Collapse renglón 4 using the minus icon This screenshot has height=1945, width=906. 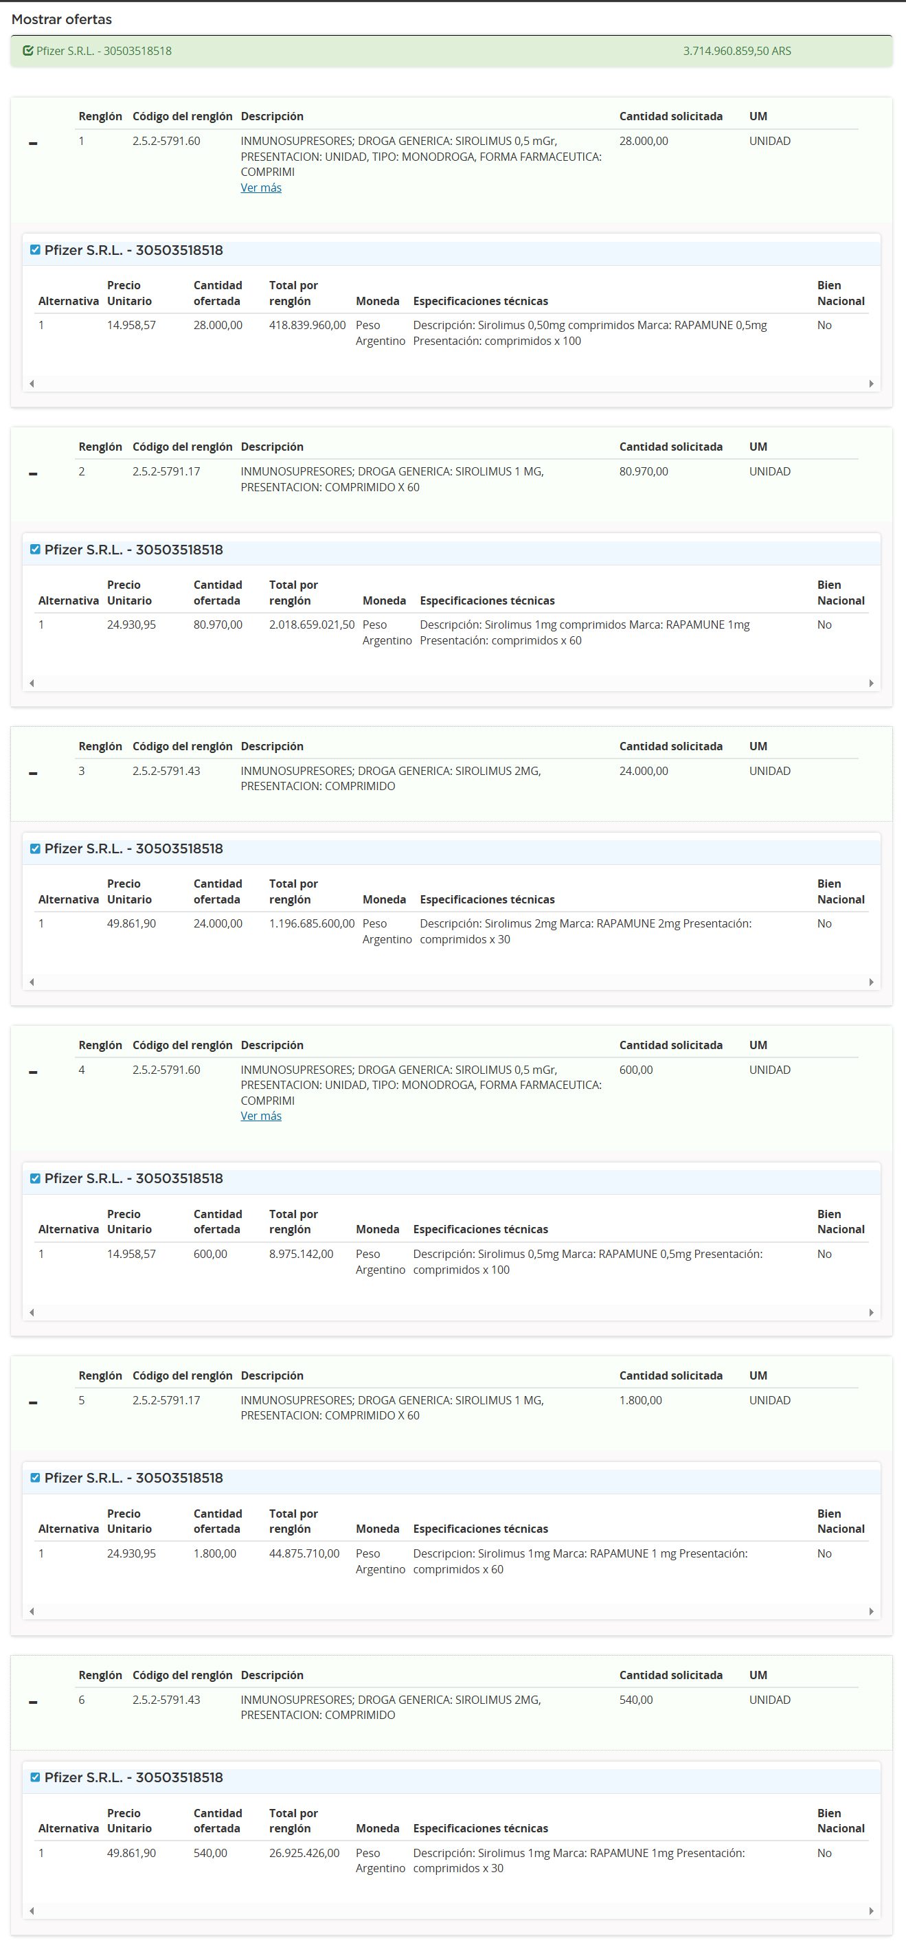33,1072
